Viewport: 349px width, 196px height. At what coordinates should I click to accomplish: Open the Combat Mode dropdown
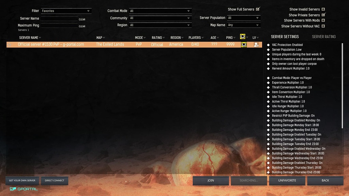coord(160,10)
